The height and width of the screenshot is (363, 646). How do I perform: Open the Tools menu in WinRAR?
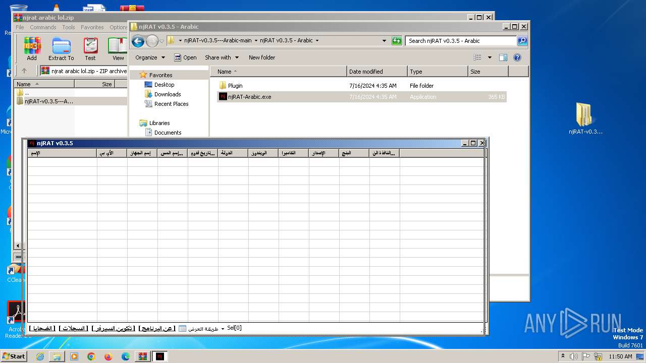[69, 27]
